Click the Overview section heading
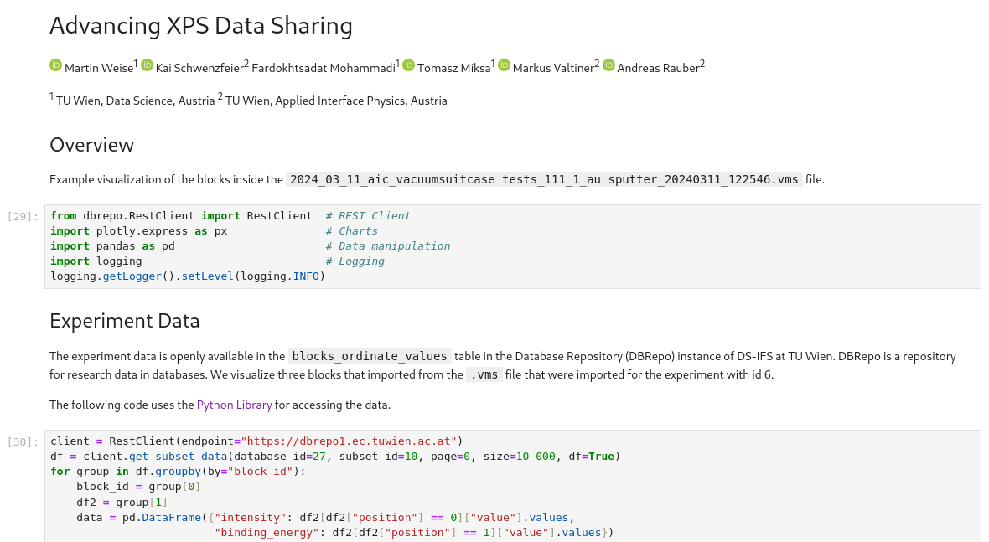This screenshot has width=989, height=542. [91, 145]
